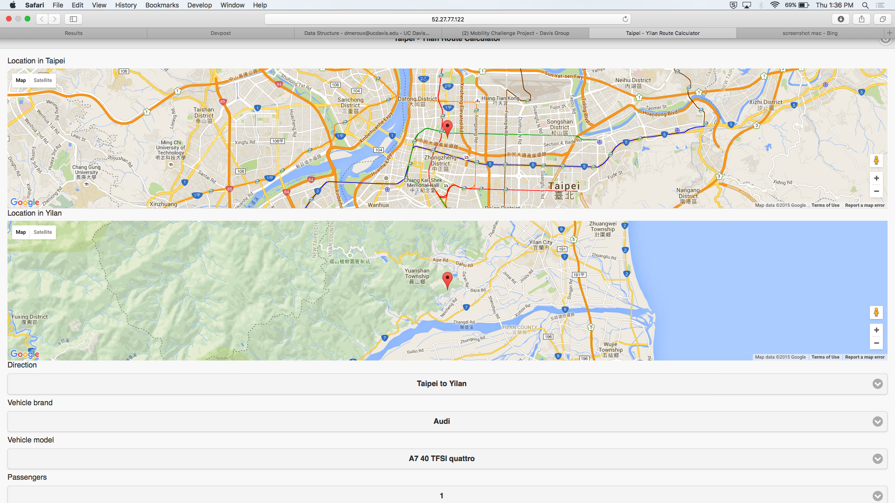Click the Safari sidebar toggle icon
The height and width of the screenshot is (503, 895).
tap(73, 19)
